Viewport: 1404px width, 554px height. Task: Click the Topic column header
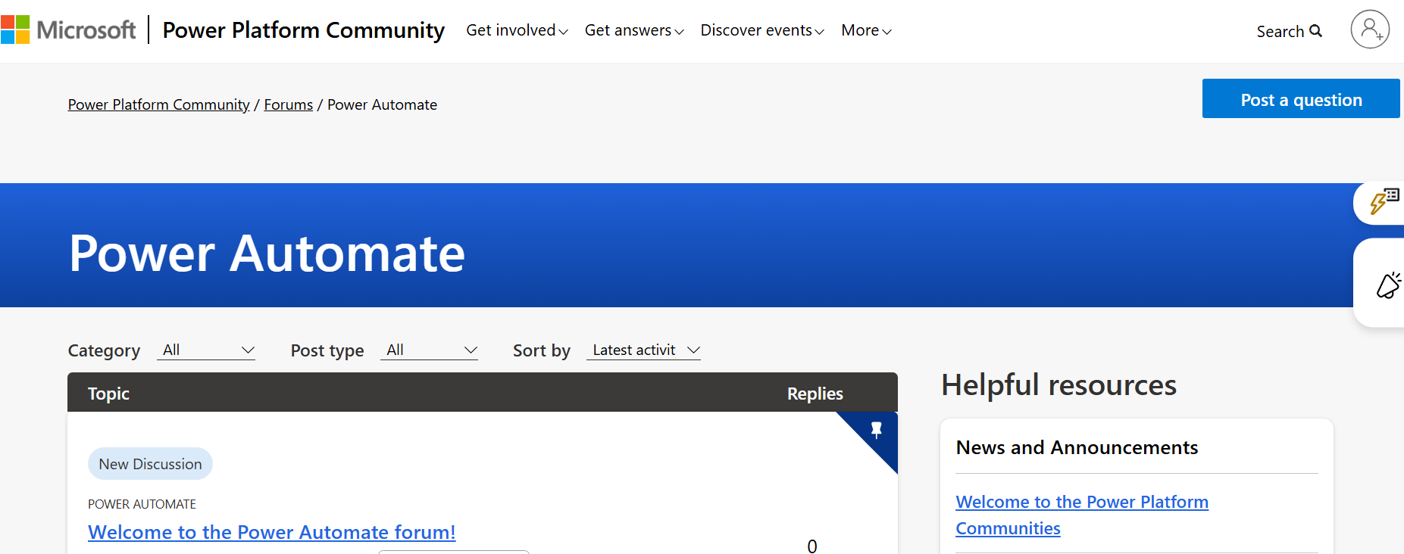pyautogui.click(x=108, y=394)
